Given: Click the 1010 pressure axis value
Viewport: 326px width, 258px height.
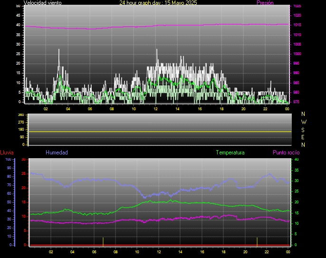Looking at the screenshot, I should tap(297, 35).
